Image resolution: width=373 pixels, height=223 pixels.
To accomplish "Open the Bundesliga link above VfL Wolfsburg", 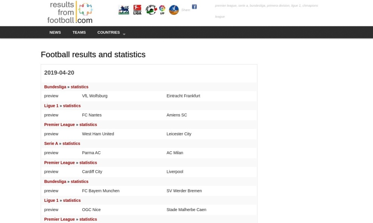I will (x=55, y=87).
